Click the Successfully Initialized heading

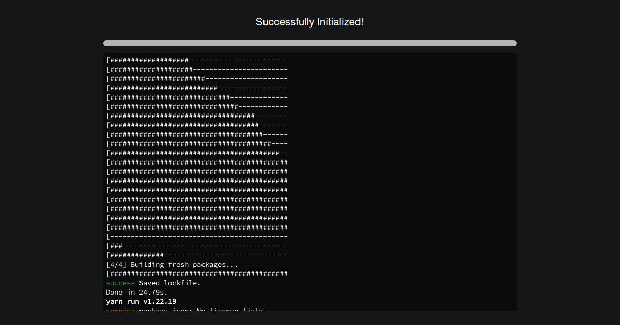pos(310,22)
